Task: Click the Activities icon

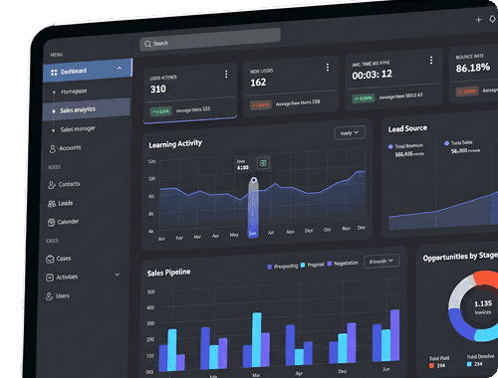Action: [x=50, y=278]
